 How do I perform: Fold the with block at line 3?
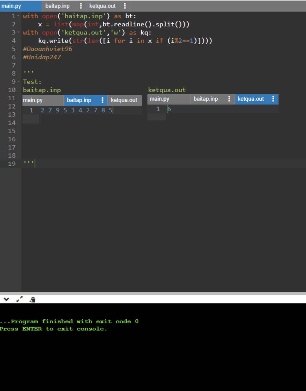tap(19, 32)
